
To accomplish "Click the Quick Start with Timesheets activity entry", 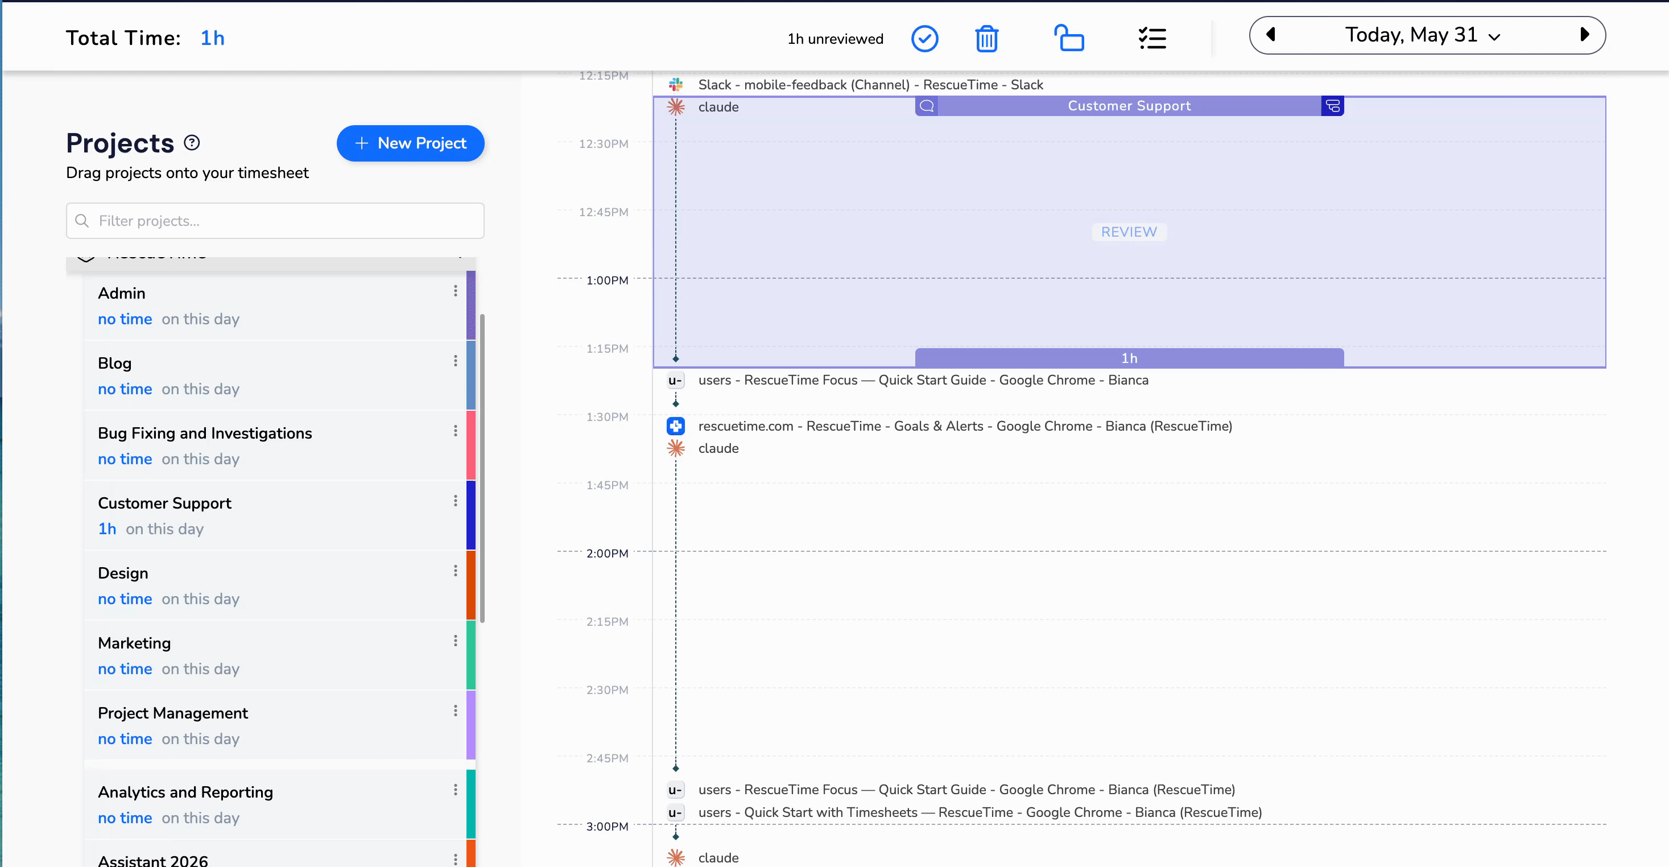I will click(980, 812).
